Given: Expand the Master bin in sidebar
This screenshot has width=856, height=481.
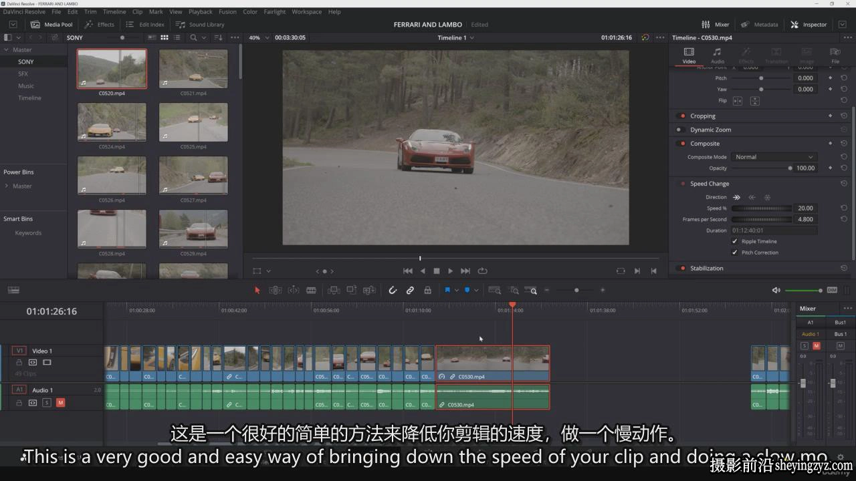Looking at the screenshot, I should [7, 49].
